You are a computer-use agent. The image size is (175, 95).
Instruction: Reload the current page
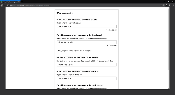tap(8, 5)
